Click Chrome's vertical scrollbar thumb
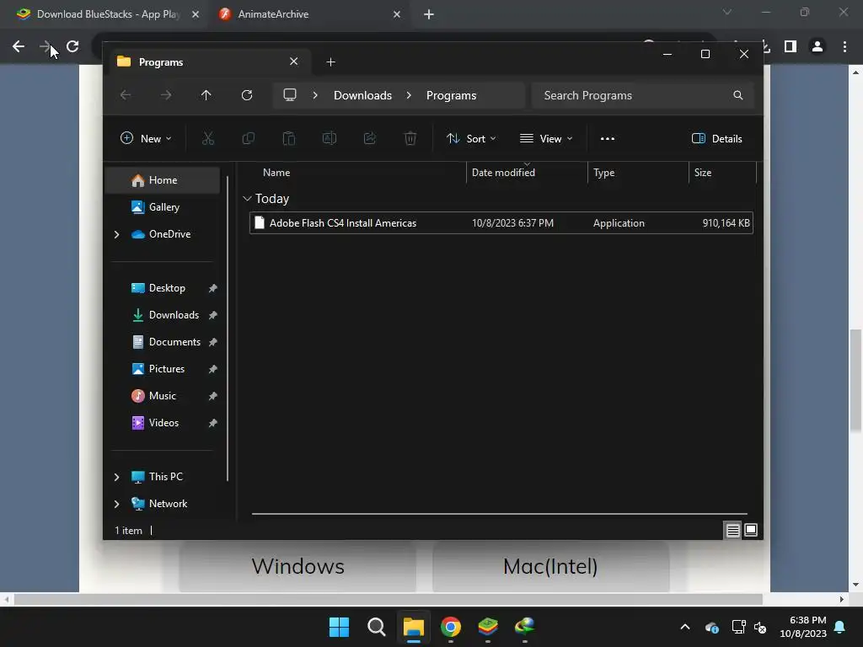This screenshot has height=647, width=863. coord(855,381)
